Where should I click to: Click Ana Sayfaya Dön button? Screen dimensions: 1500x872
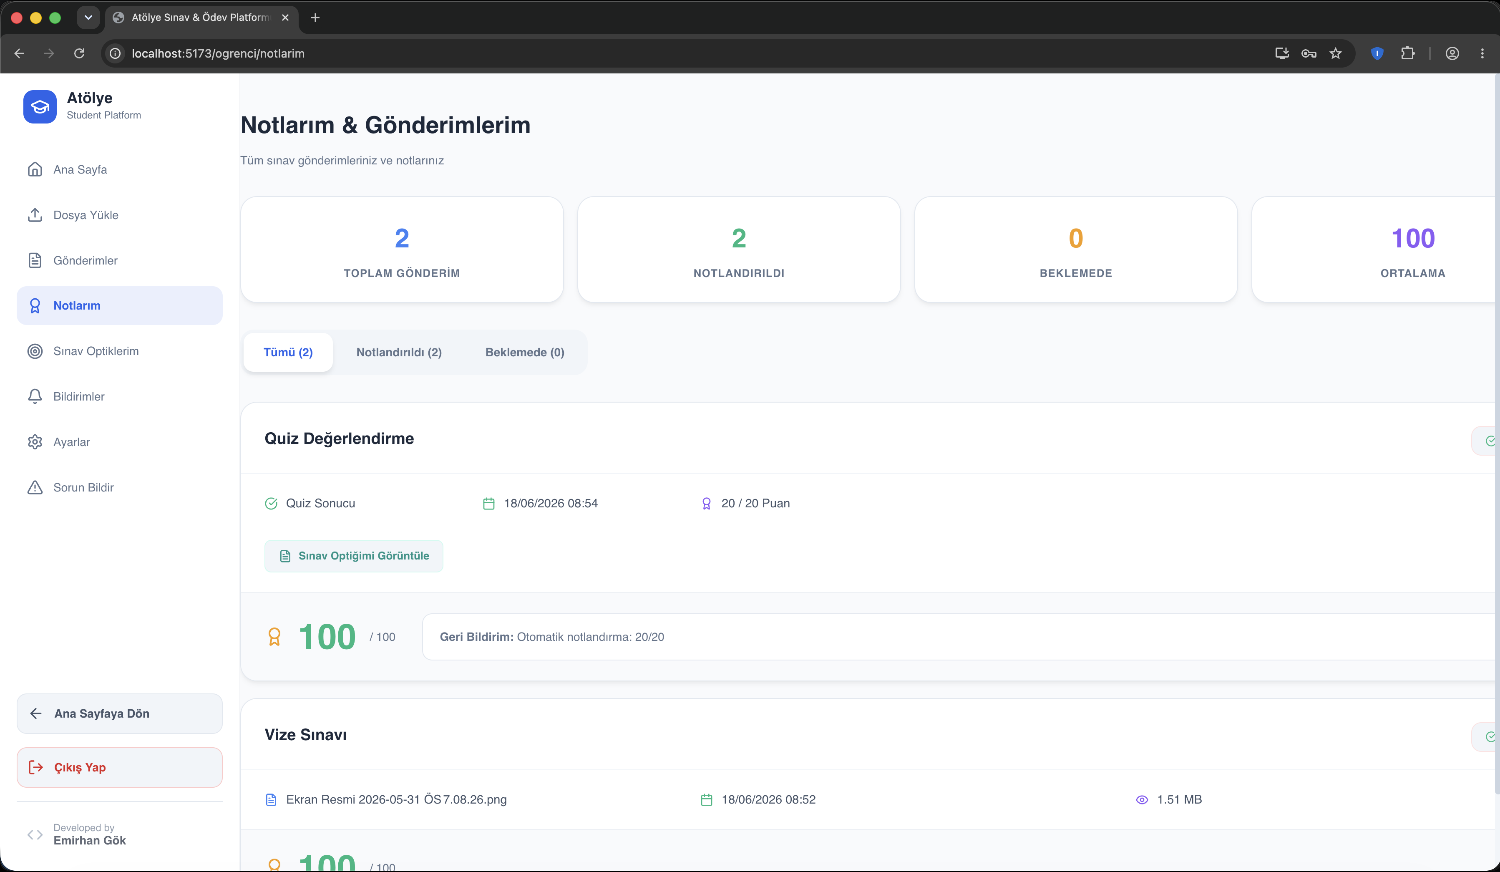coord(120,714)
